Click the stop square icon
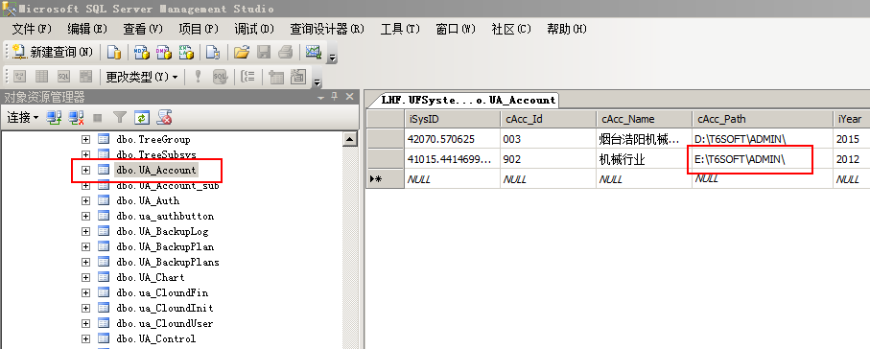The width and height of the screenshot is (870, 349). coord(98,118)
